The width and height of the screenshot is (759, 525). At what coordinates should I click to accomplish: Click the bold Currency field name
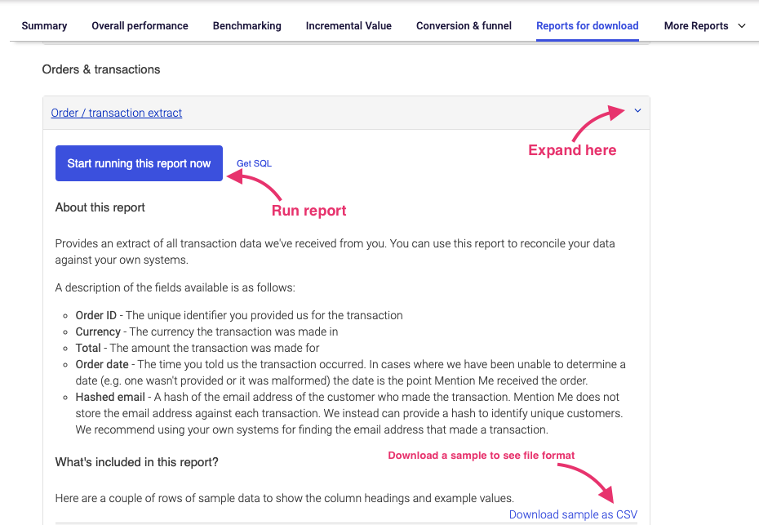tap(98, 332)
